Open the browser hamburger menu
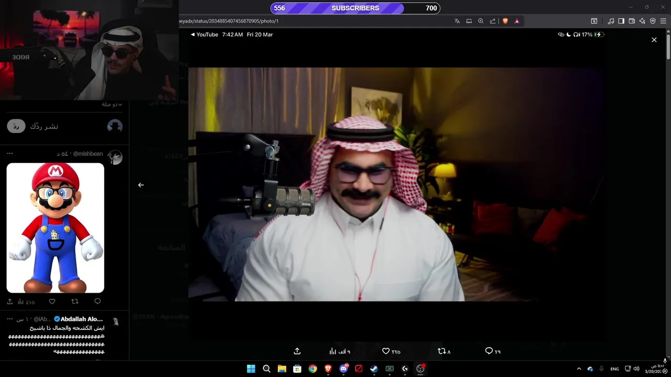Viewport: 671px width, 377px height. [663, 21]
